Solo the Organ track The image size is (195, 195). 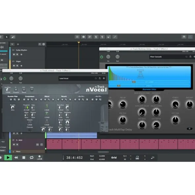pyautogui.click(x=17, y=66)
